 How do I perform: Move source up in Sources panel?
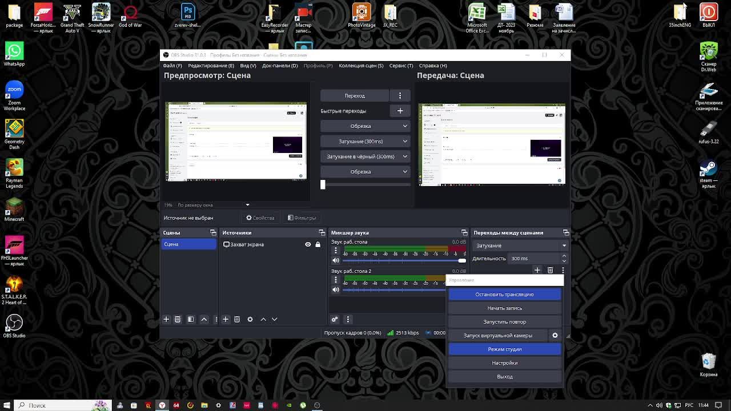click(x=263, y=319)
